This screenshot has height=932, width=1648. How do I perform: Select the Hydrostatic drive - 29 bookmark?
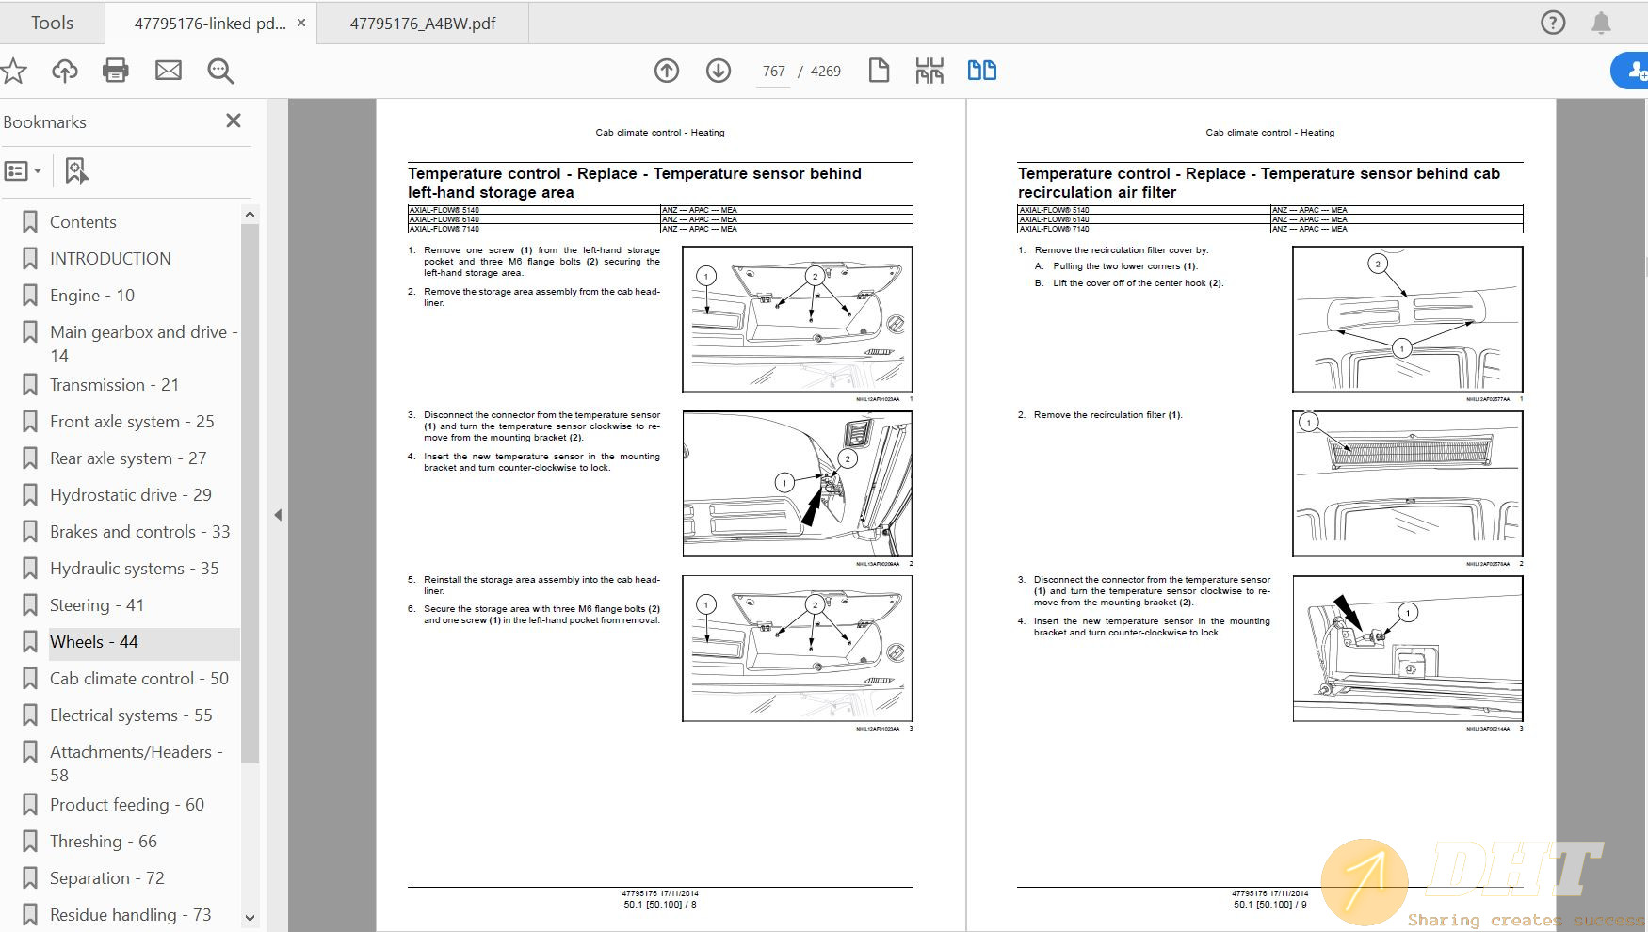tap(131, 495)
